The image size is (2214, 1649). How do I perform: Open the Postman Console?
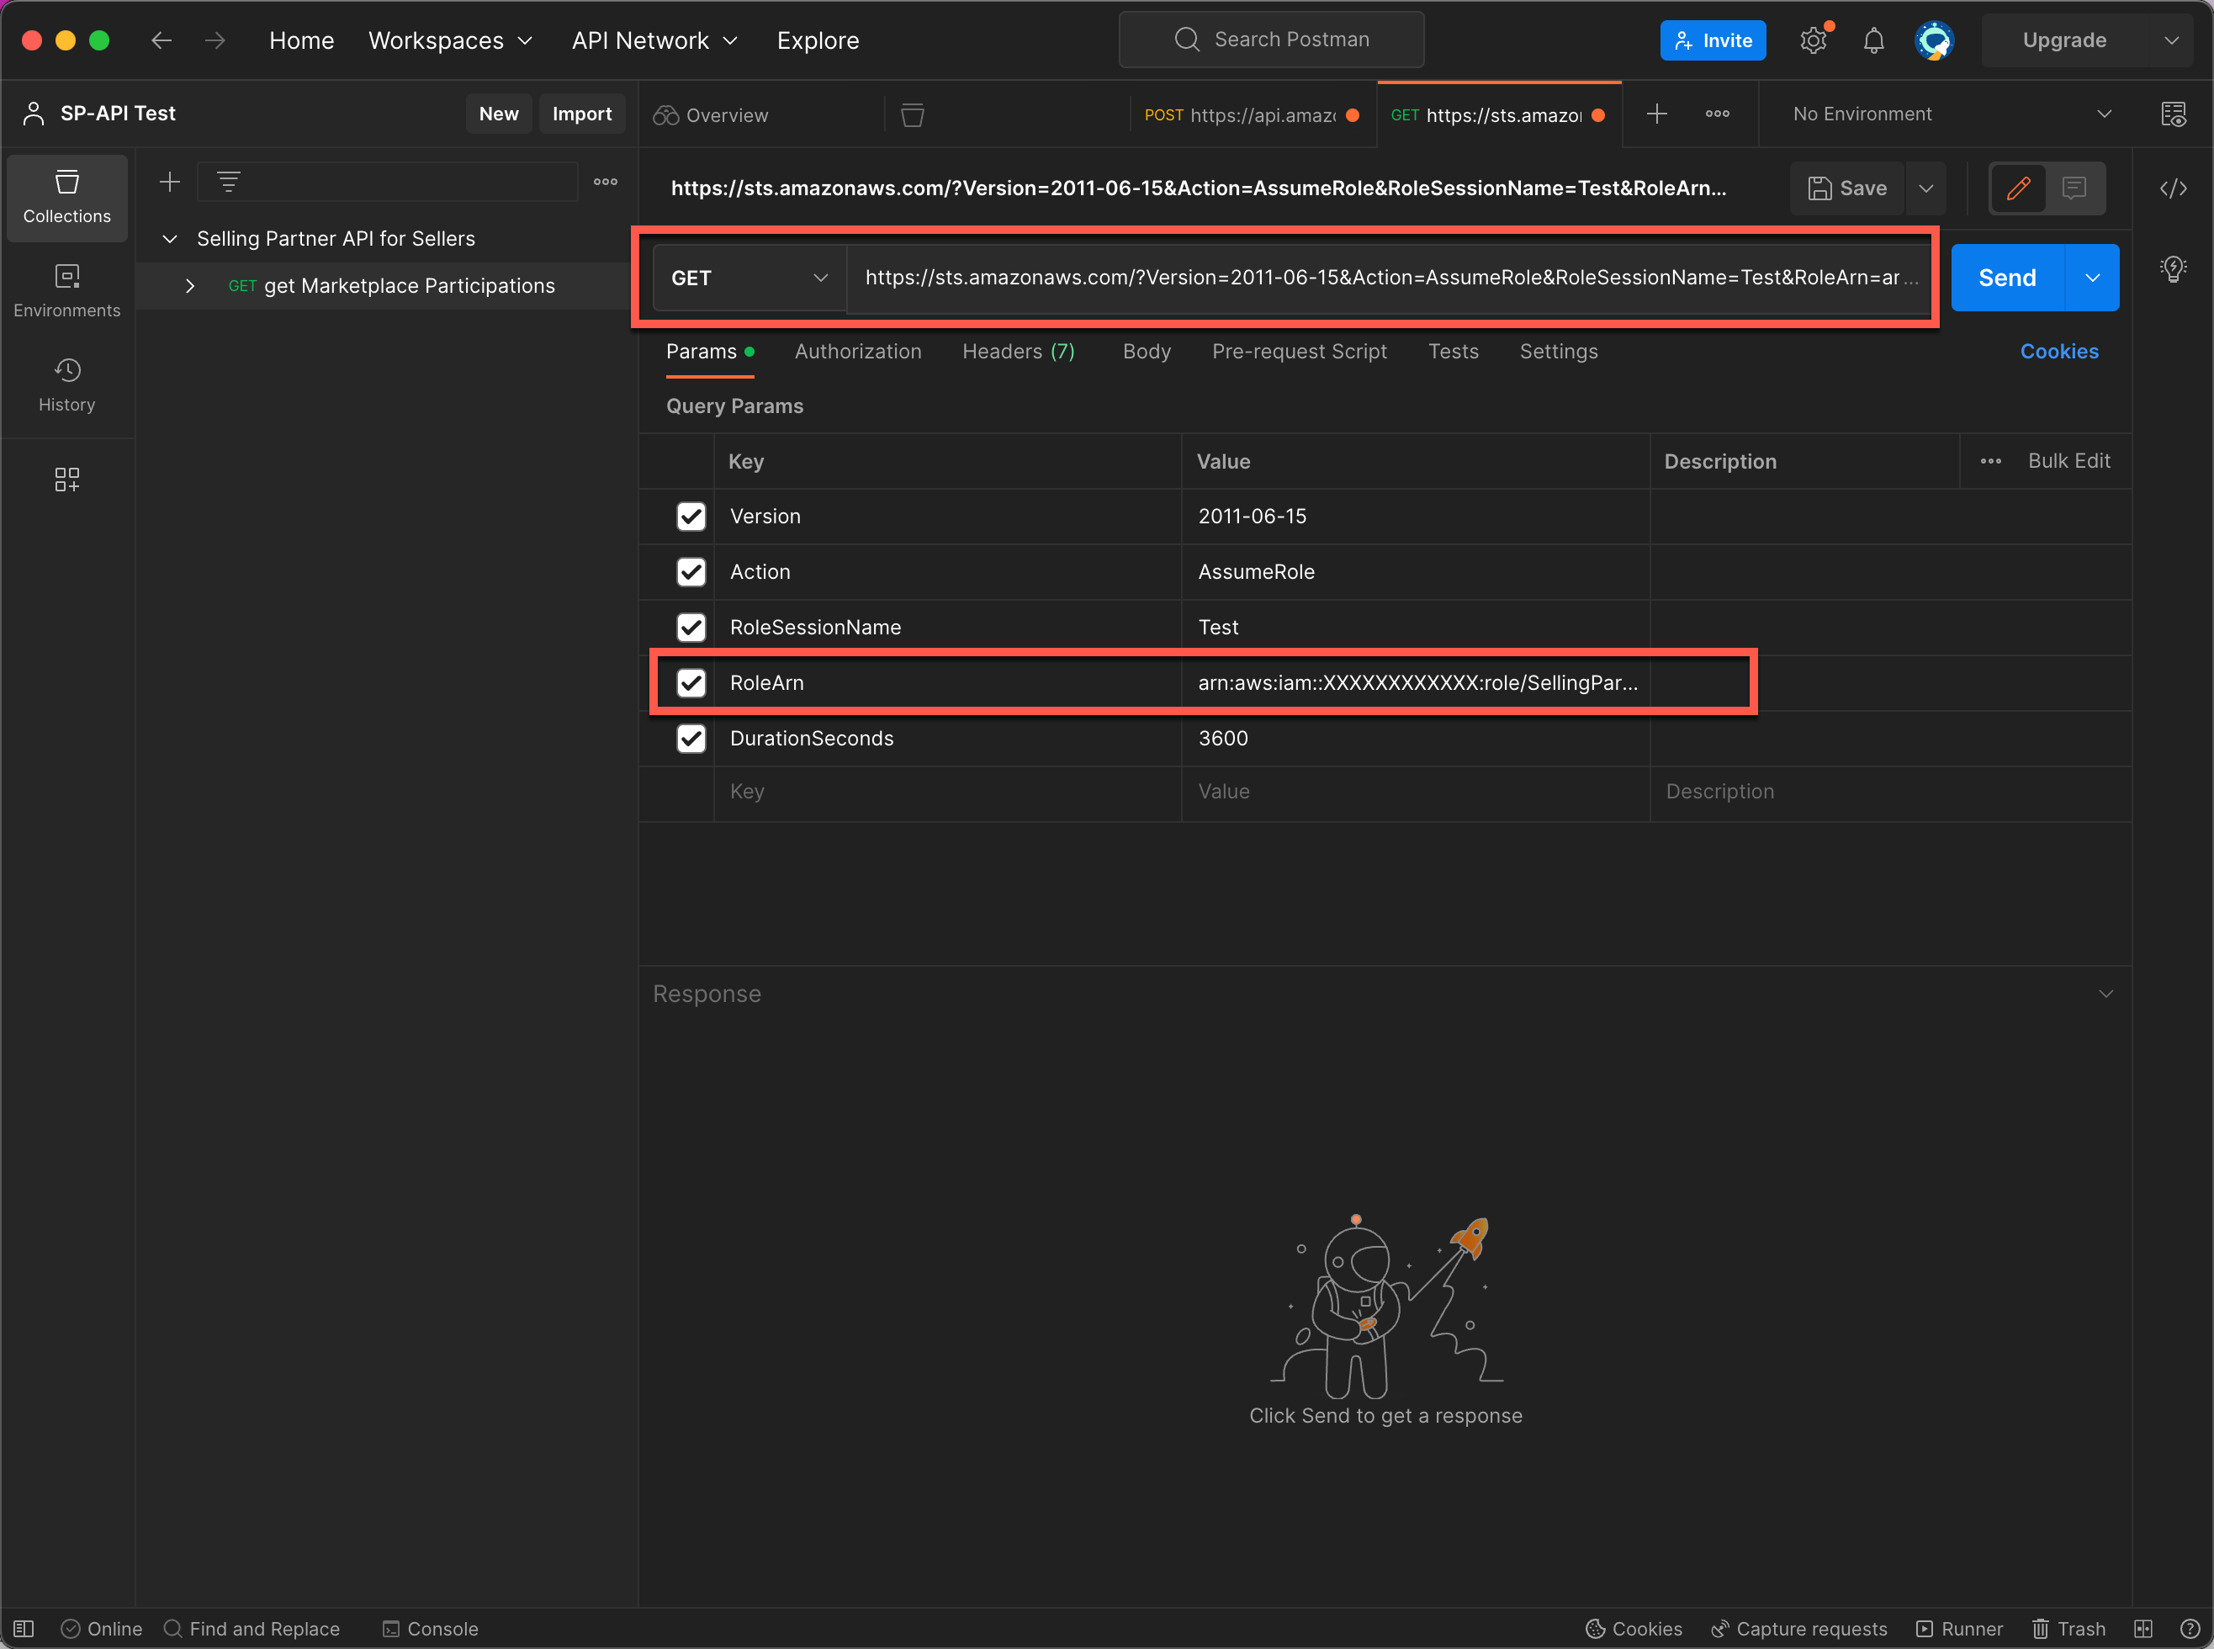(x=430, y=1628)
